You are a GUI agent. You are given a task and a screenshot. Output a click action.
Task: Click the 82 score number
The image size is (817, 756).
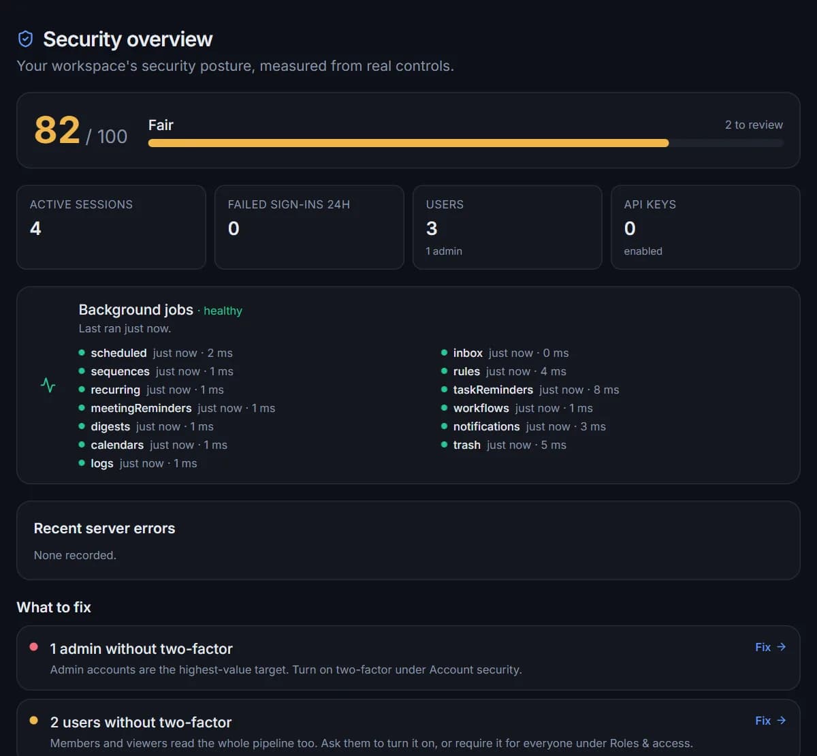57,130
